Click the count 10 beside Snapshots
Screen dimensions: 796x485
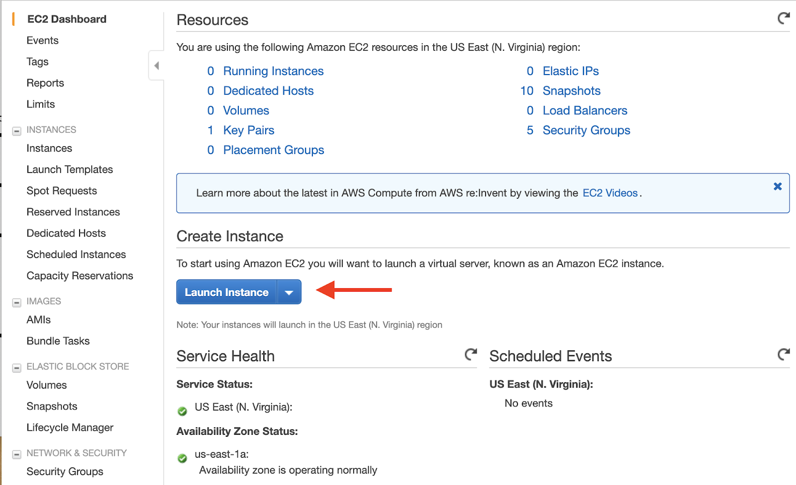tap(527, 91)
